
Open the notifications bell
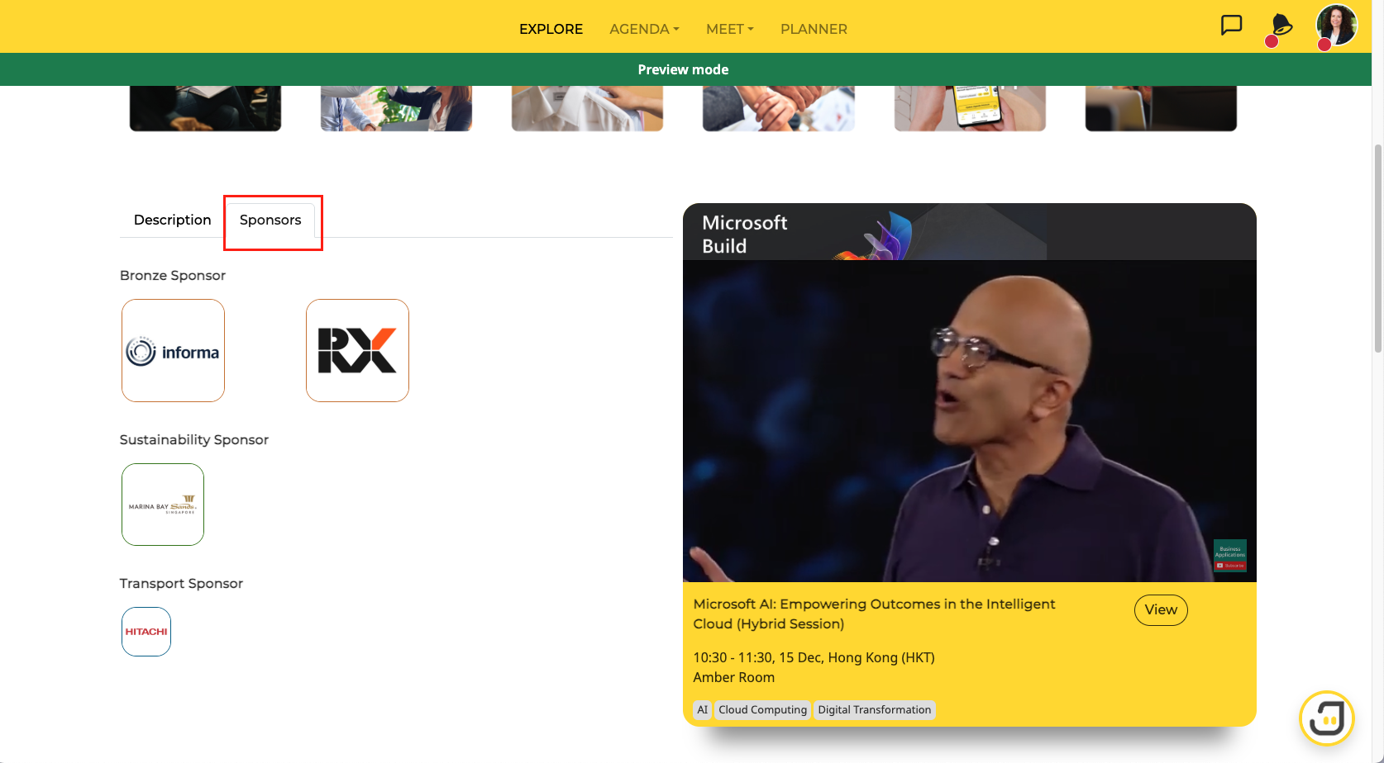(1281, 26)
